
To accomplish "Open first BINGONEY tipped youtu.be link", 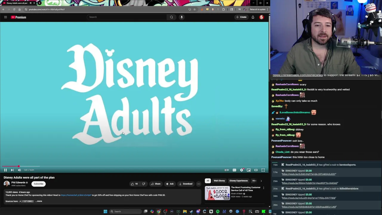I will tap(309, 174).
